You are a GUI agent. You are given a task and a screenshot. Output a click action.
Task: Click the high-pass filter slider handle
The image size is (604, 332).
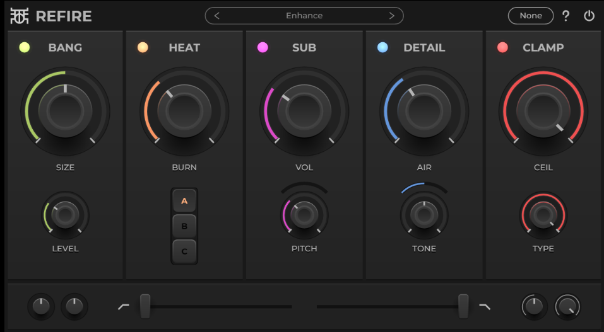coord(145,306)
